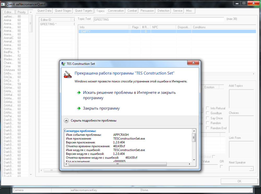261x194 pixels.
Task: Click the Conditions column header
Action: pyautogui.click(x=224, y=27)
